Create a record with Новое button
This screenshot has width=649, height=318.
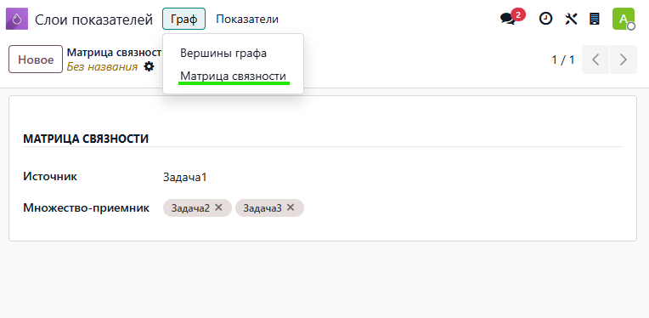click(x=36, y=60)
